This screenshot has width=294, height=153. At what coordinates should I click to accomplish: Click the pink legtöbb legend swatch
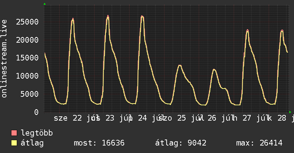14,133
